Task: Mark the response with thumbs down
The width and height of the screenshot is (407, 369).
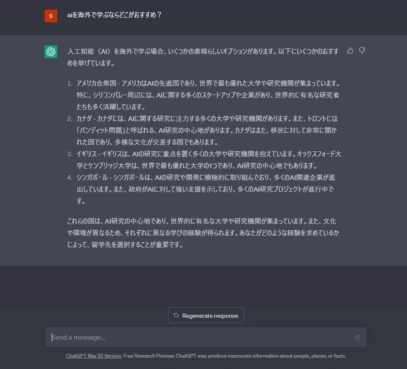Action: [362, 50]
